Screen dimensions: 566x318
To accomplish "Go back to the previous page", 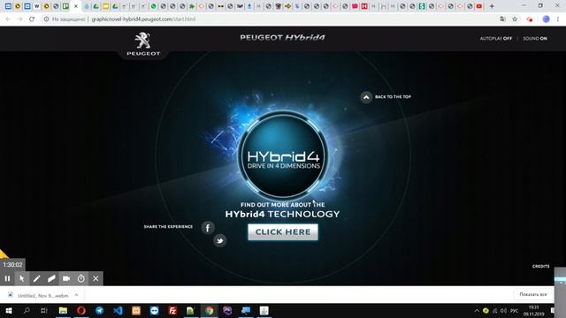I will (x=8, y=19).
